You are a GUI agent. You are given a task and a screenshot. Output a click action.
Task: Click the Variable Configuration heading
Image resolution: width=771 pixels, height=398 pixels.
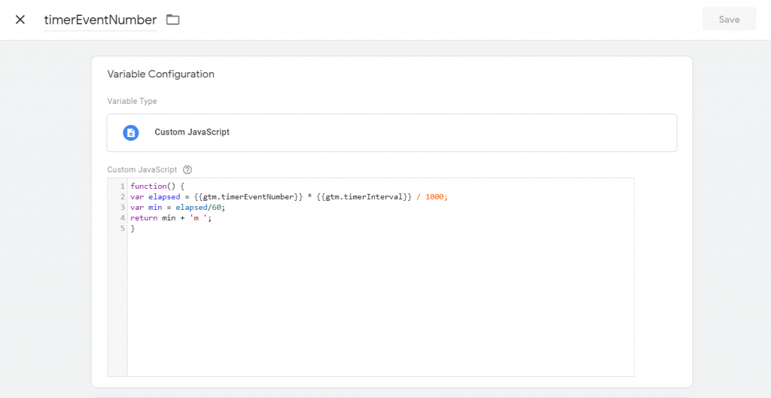[x=161, y=74]
